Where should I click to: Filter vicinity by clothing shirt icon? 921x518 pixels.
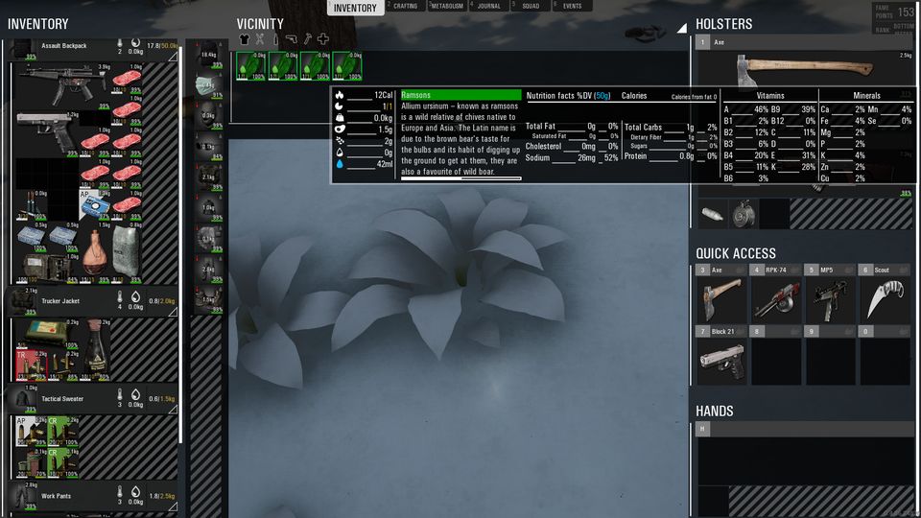coord(245,39)
